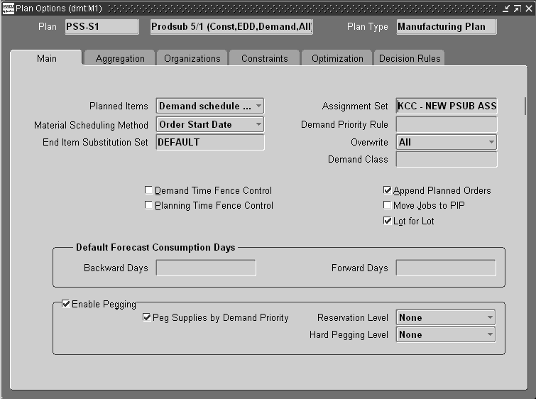The width and height of the screenshot is (536, 399).
Task: Click the Plan name field PSS-S1
Action: 102,27
